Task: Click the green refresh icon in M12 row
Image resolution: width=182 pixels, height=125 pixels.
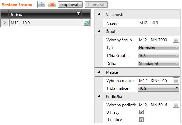Action: click(x=86, y=23)
